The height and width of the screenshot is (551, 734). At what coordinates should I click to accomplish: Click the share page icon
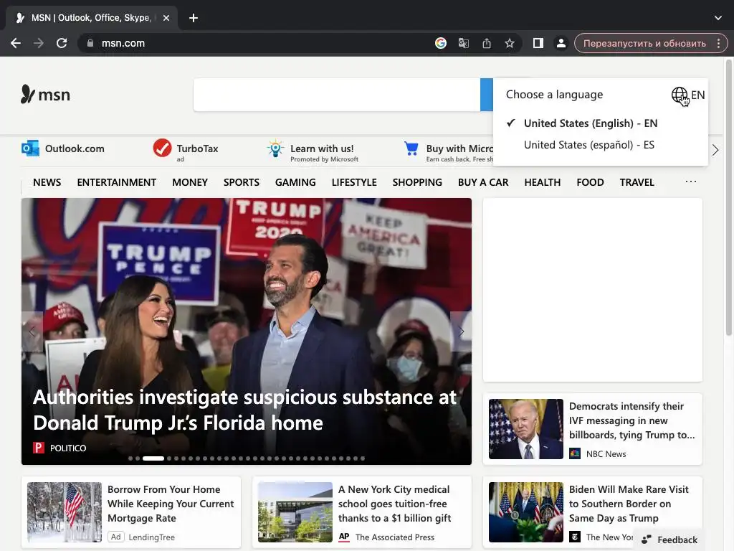(487, 43)
